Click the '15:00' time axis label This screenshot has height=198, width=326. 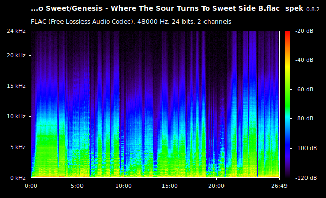(x=170, y=186)
